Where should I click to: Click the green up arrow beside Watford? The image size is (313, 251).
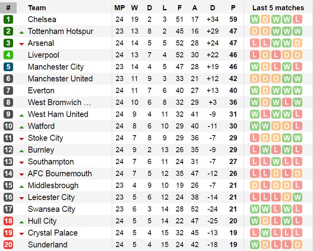(x=21, y=126)
